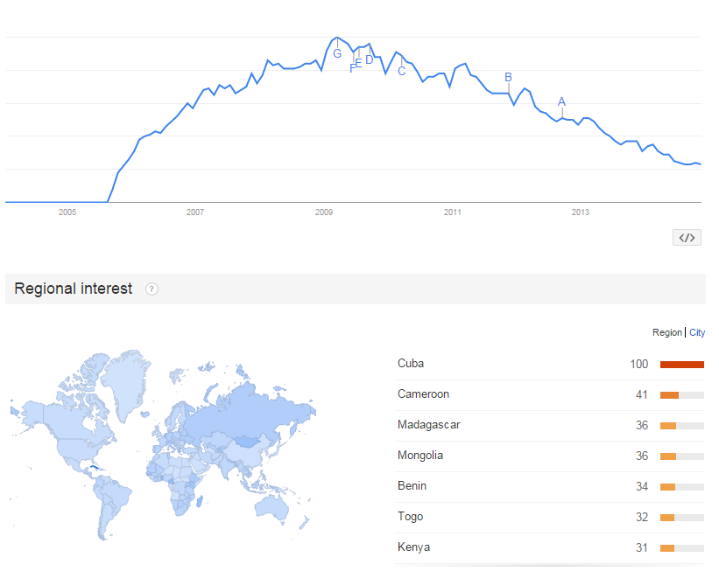The width and height of the screenshot is (719, 578).
Task: Select news marker C on the chart
Action: pyautogui.click(x=402, y=71)
